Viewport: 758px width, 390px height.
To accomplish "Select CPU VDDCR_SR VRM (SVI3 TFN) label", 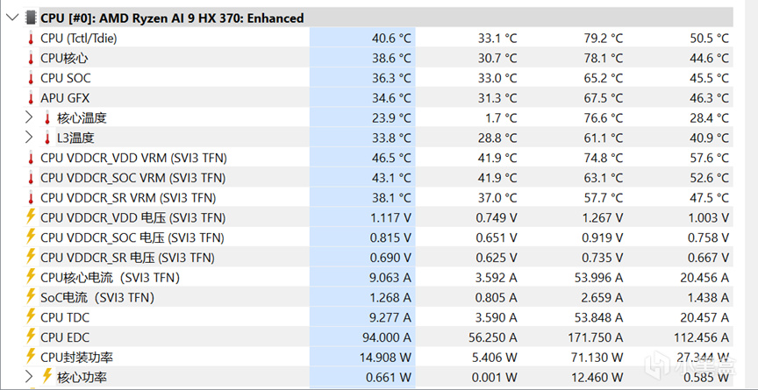I will click(x=128, y=198).
